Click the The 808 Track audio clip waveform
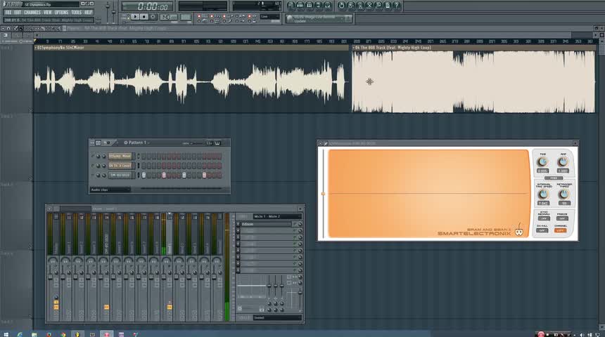The height and width of the screenshot is (337, 605). [x=473, y=81]
